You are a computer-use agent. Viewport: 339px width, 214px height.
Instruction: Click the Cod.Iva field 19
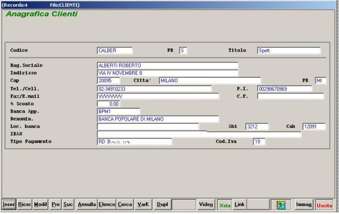(259, 141)
